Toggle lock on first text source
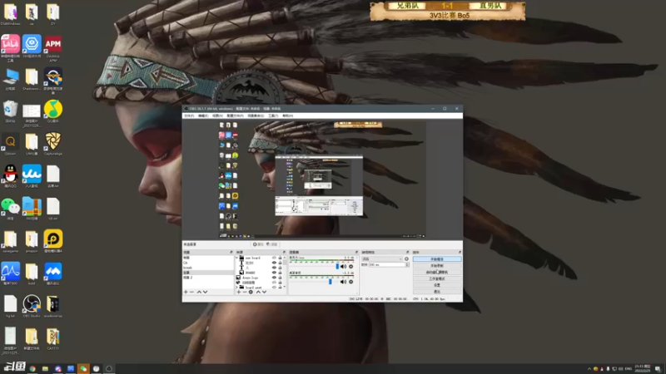Screen dimensions: 666x374 click(x=280, y=263)
